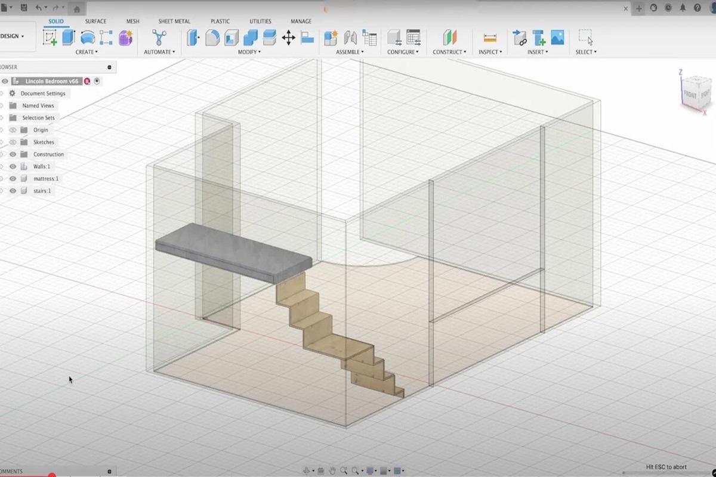Click the Insert Derive link icon
The image size is (716, 477).
pos(520,38)
